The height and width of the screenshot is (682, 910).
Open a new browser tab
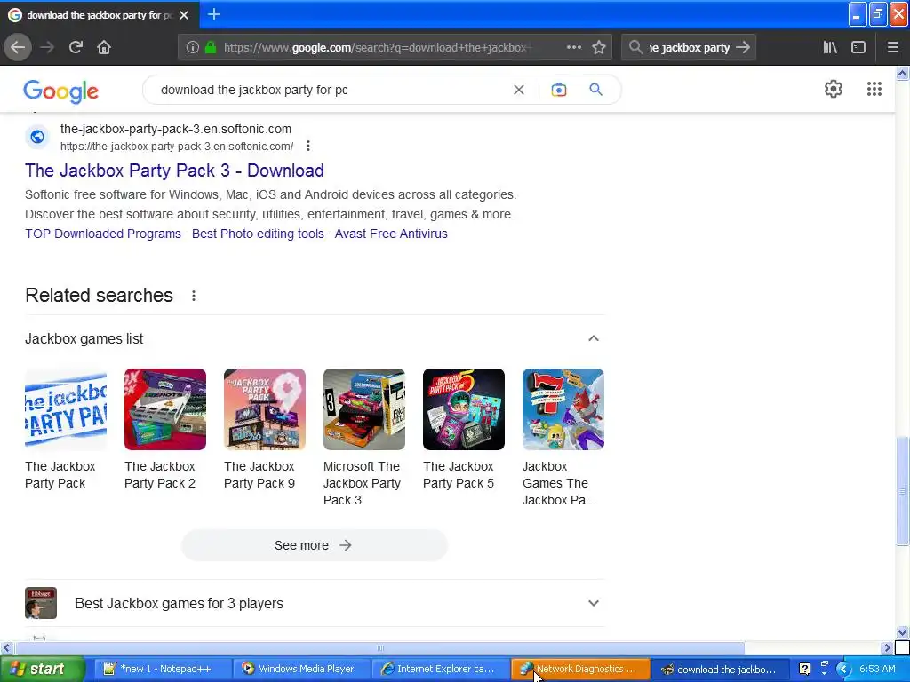tap(213, 14)
